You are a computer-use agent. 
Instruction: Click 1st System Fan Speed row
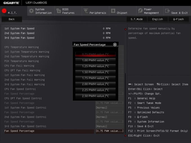pos(57,29)
